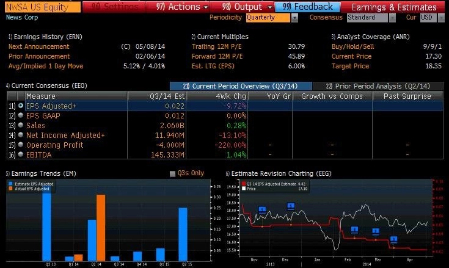This screenshot has height=268, width=449.
Task: Click the orange Actual EPS Adjusted legend swatch
Action: (10, 189)
